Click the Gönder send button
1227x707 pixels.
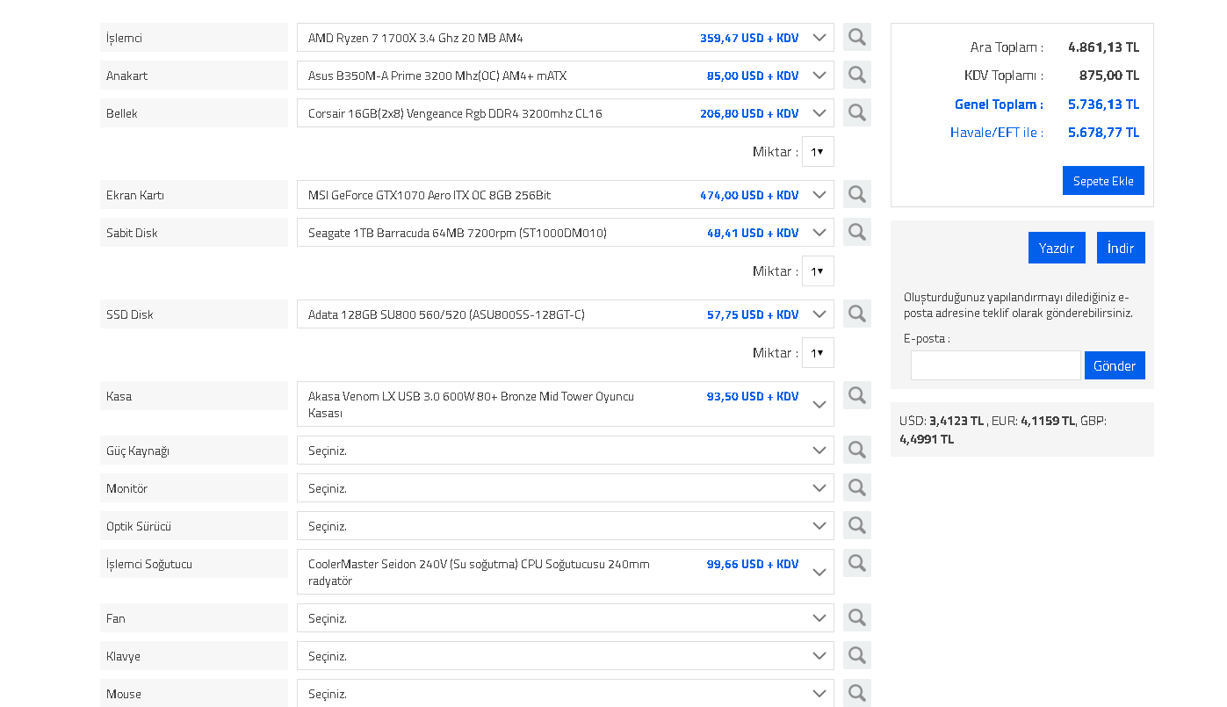(x=1115, y=365)
